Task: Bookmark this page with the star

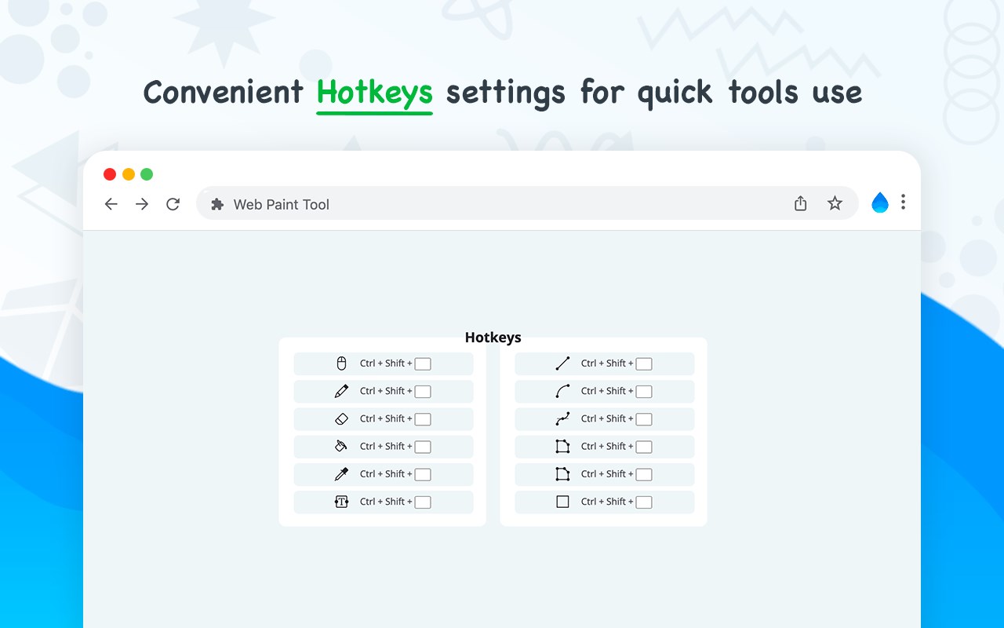Action: tap(835, 204)
